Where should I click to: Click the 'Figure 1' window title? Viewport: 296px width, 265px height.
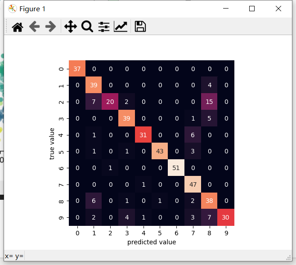coord(32,9)
